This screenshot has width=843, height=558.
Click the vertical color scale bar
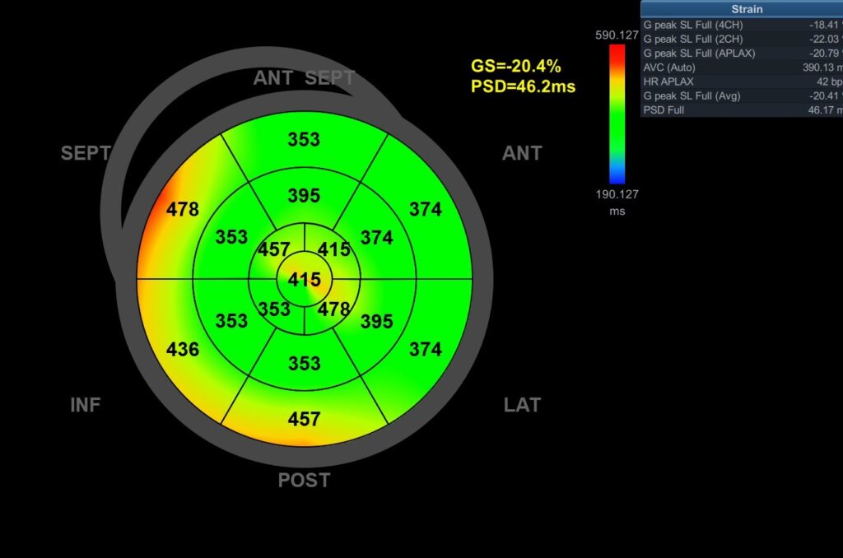click(x=617, y=114)
